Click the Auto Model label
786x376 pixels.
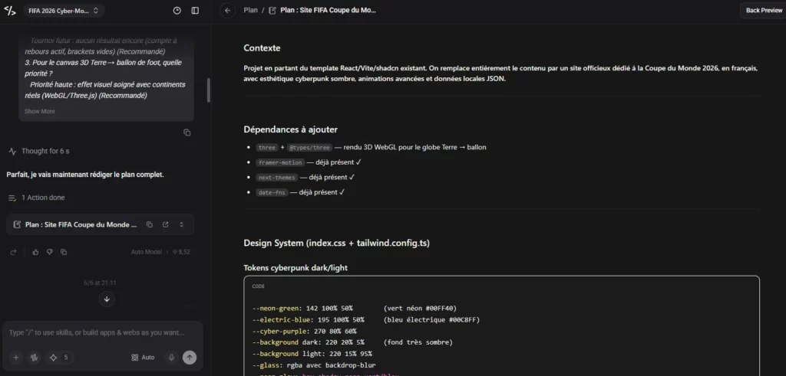pos(147,252)
